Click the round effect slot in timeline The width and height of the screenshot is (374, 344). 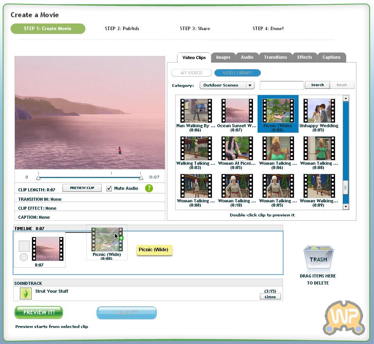pos(24,257)
